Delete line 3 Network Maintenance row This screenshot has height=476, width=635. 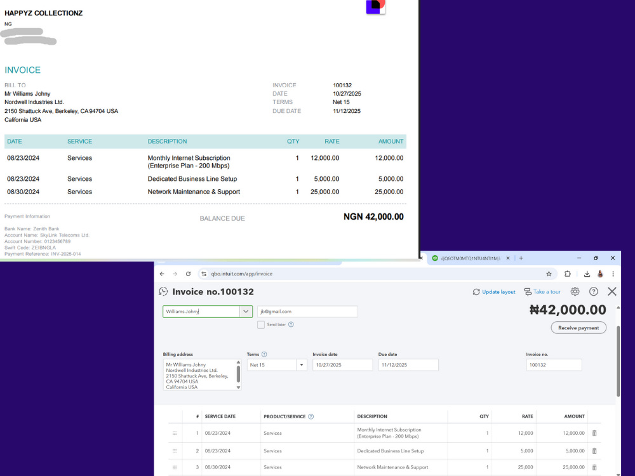[x=594, y=467]
